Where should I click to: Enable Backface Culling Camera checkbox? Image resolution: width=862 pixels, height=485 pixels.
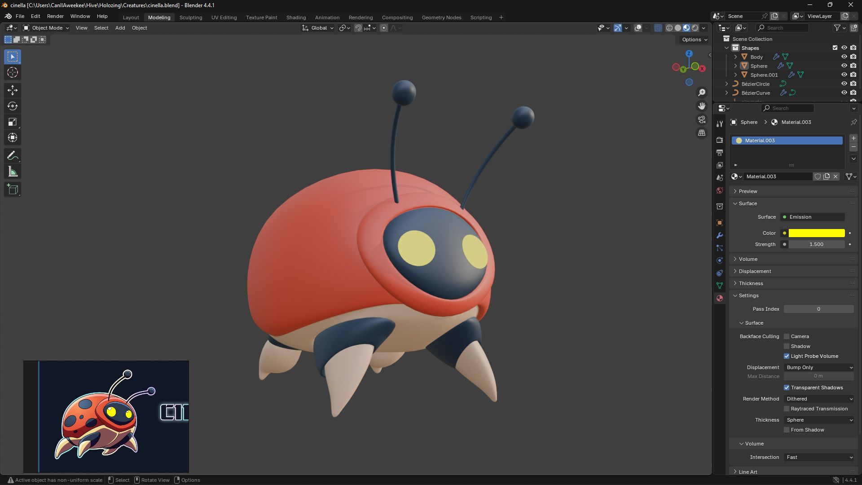pos(787,336)
